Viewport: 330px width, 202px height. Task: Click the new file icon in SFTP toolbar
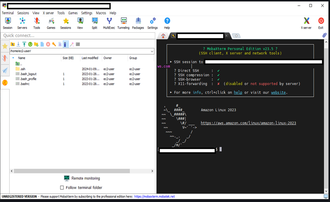click(x=42, y=44)
